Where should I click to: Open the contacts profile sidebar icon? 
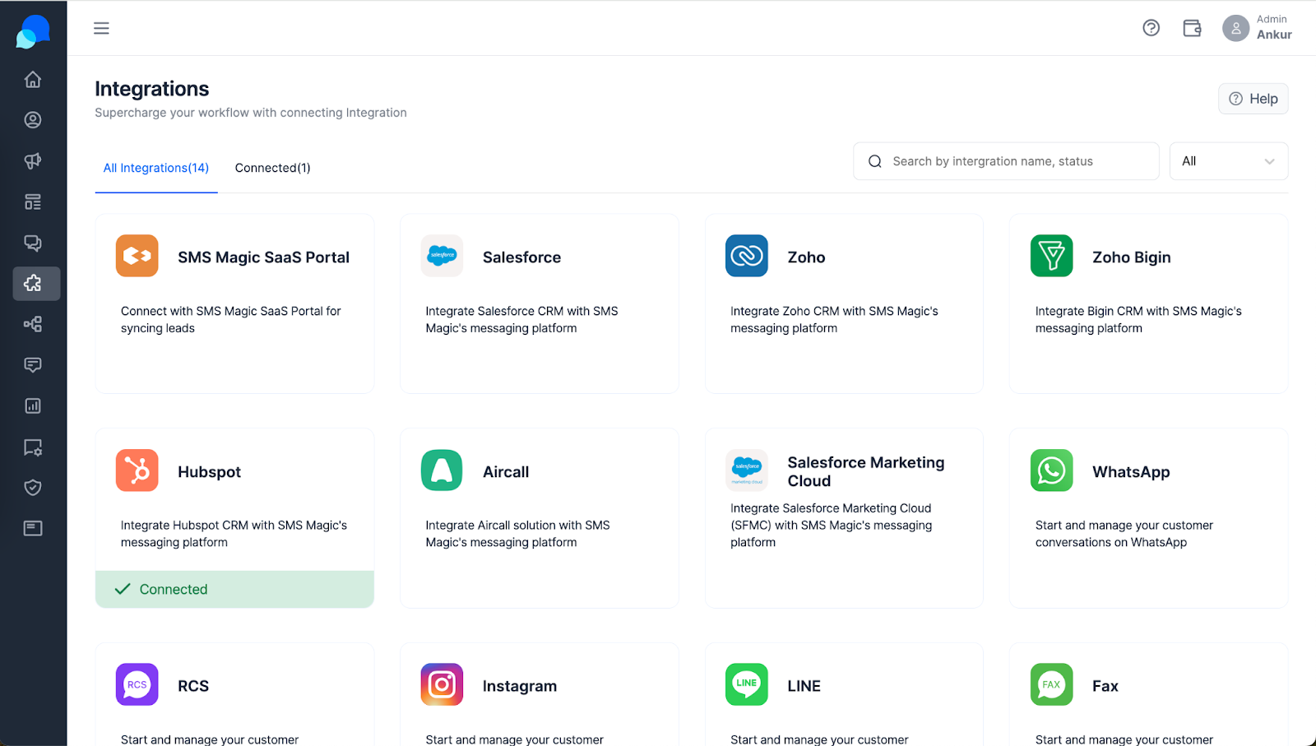(33, 120)
